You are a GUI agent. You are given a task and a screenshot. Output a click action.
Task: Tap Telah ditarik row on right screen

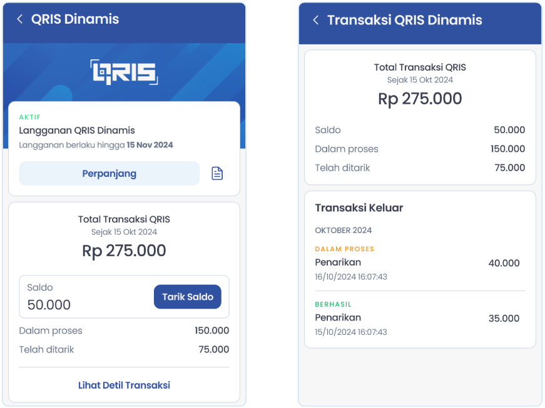pos(420,168)
